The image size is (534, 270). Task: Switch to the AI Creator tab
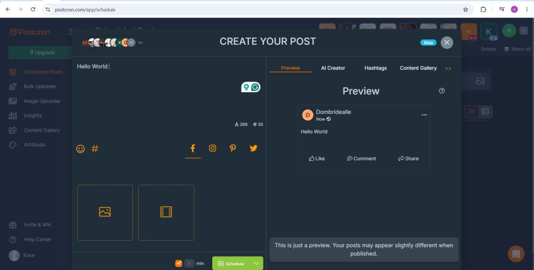[333, 68]
